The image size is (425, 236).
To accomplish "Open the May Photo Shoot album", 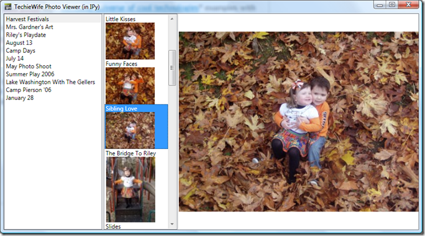I will coord(29,66).
